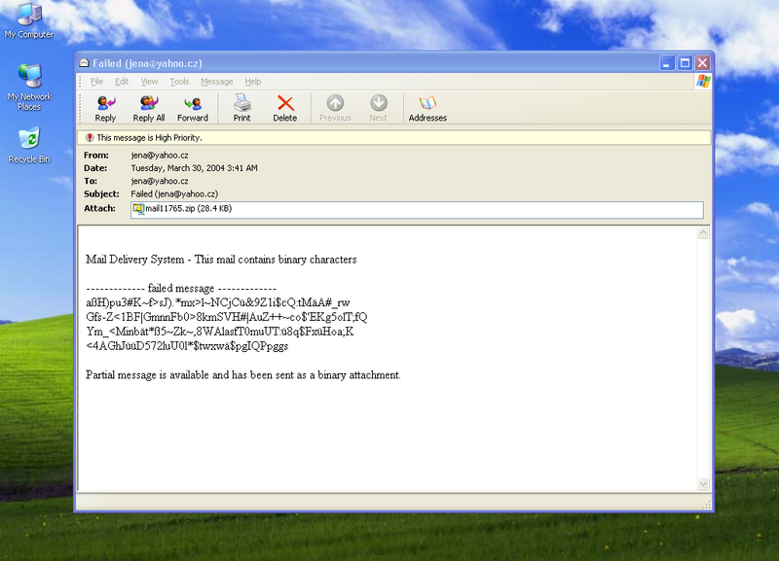Click the envelope icon in title bar
Viewport: 779px width, 561px height.
coord(84,63)
